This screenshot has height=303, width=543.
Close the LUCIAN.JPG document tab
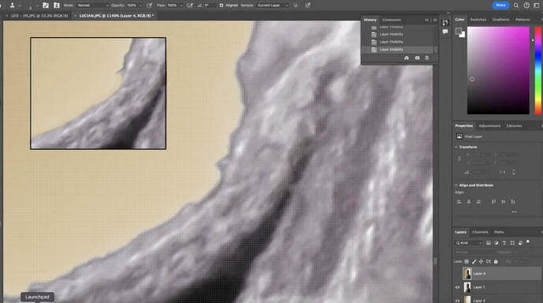point(75,16)
